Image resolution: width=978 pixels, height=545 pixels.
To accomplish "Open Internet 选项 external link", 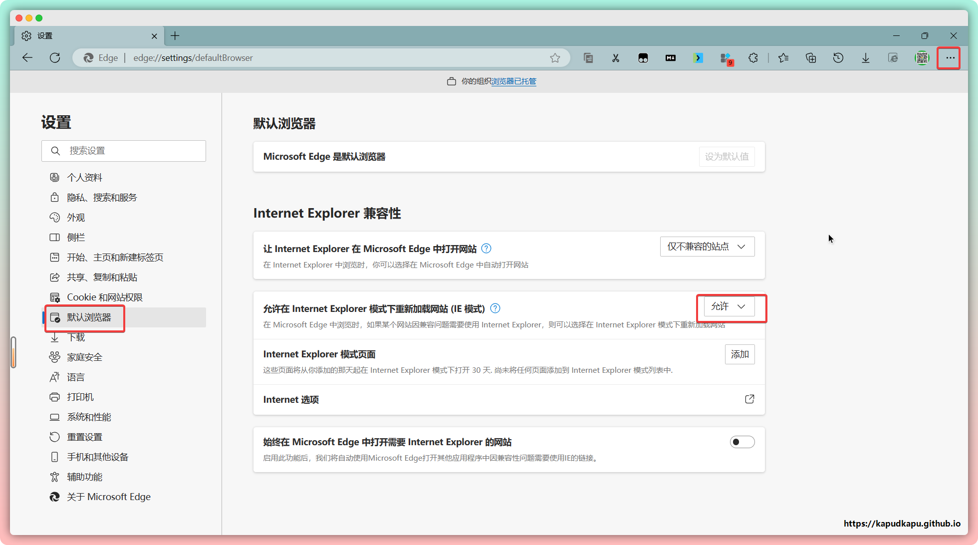I will point(749,399).
